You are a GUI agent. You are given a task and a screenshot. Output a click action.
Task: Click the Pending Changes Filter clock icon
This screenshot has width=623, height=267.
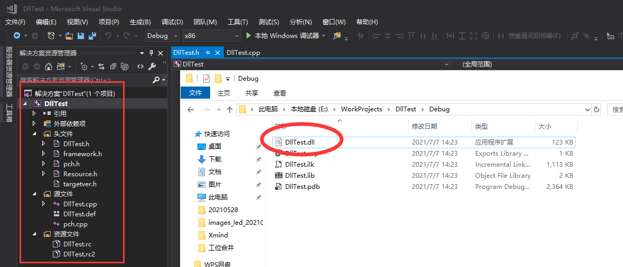(x=84, y=66)
